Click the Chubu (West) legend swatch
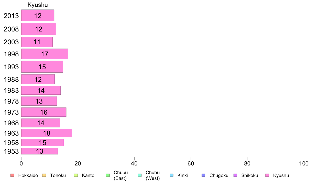 pos(140,175)
